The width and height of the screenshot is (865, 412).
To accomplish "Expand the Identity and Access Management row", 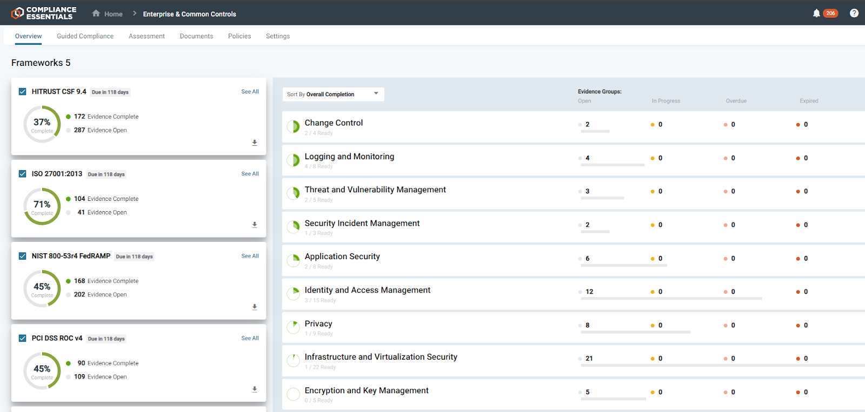I will tap(367, 291).
